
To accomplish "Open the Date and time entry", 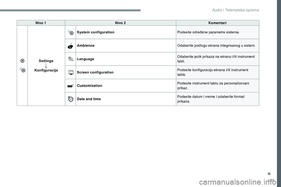I will coord(89,99).
